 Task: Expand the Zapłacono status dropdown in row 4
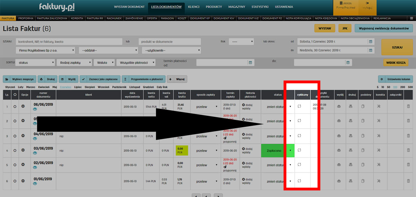click(x=290, y=150)
